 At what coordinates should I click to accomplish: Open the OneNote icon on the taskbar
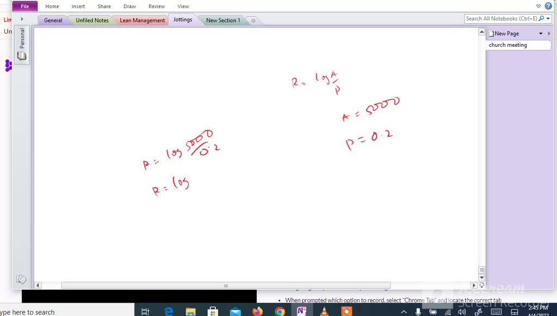[x=301, y=310]
